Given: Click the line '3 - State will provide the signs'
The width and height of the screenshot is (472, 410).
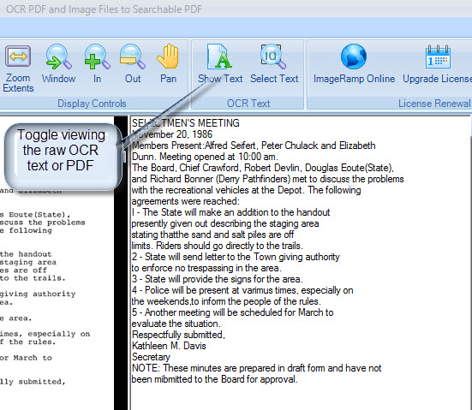Looking at the screenshot, I should click(217, 279).
